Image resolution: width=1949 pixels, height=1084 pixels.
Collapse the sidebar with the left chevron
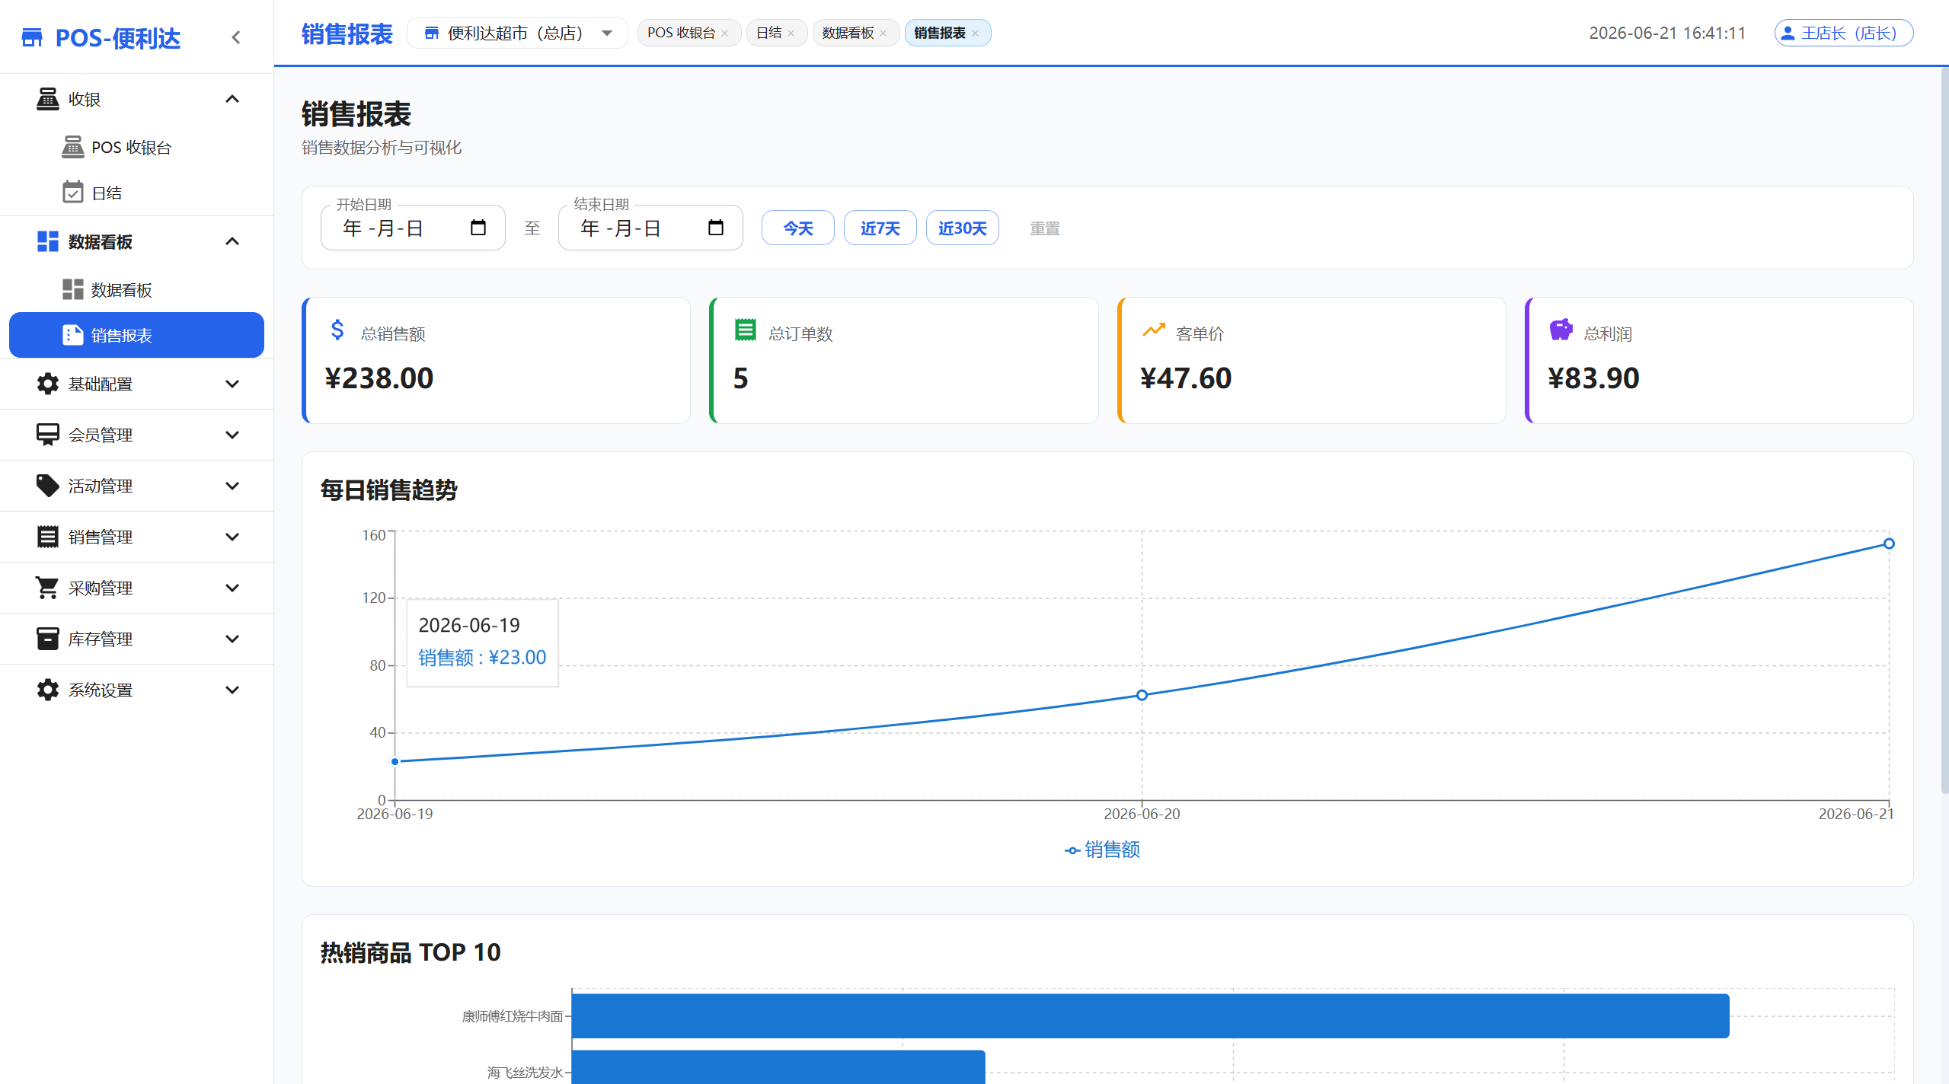click(x=236, y=37)
